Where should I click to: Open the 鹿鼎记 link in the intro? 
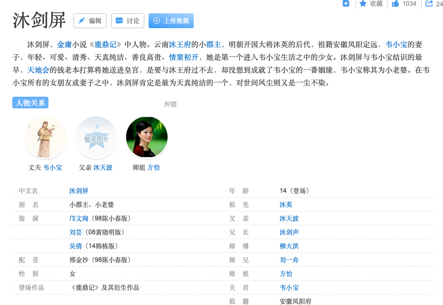(x=105, y=45)
